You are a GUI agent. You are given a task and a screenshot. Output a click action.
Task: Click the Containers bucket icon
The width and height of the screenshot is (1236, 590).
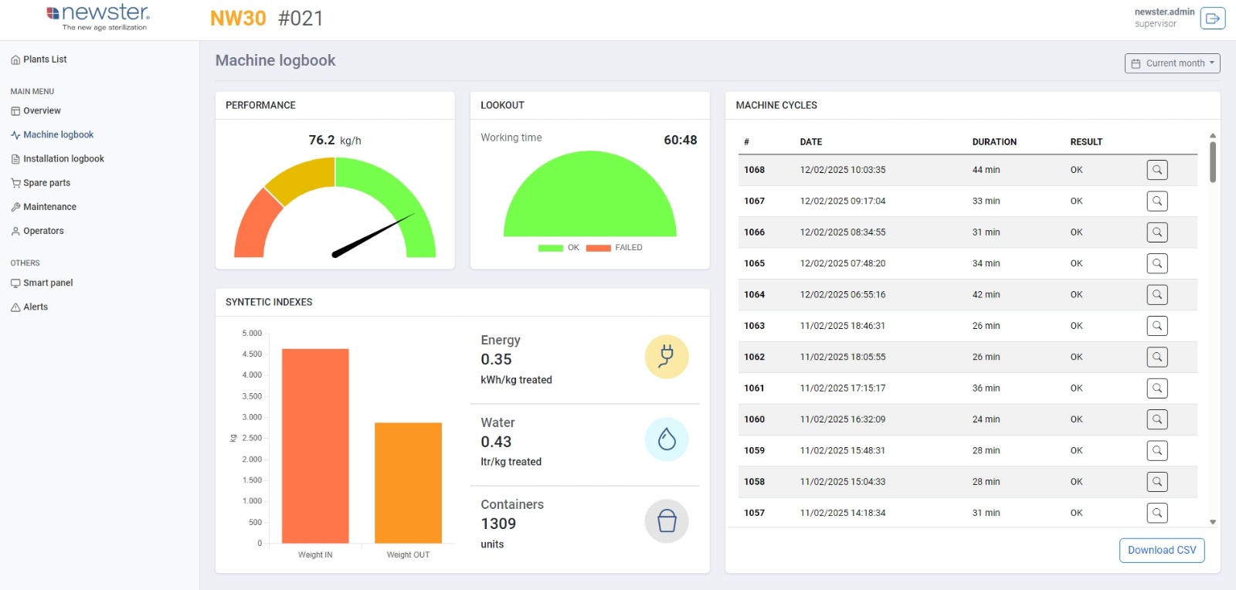[x=666, y=521]
